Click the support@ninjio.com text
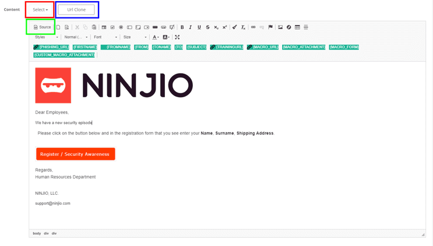 (x=53, y=204)
